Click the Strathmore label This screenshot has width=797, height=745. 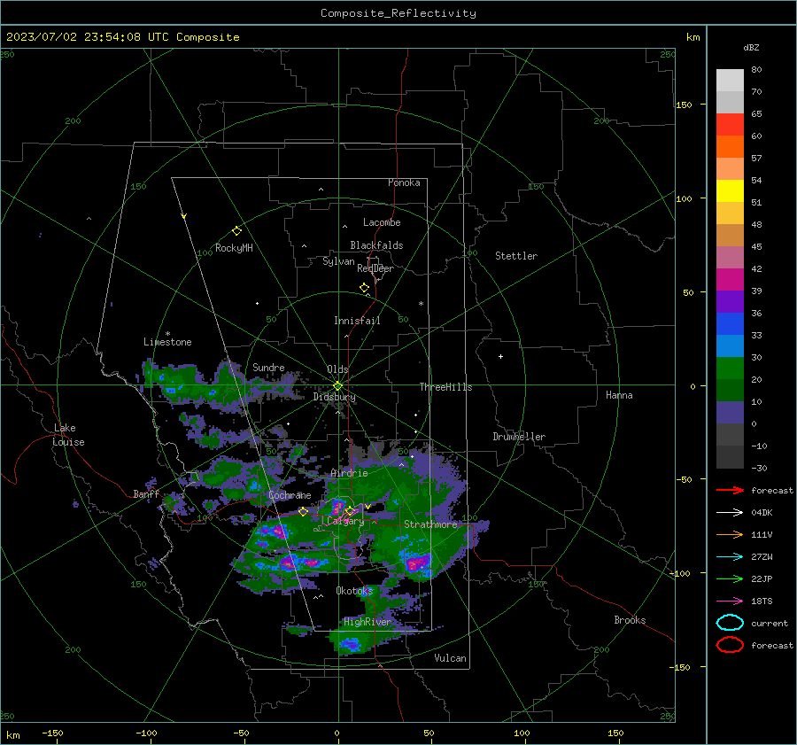click(430, 524)
